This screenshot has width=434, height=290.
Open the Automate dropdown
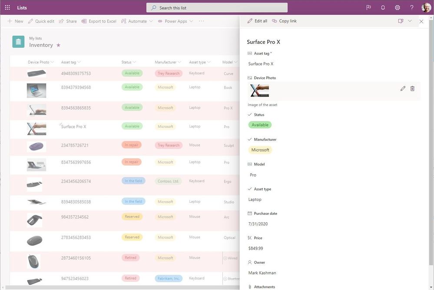[137, 21]
